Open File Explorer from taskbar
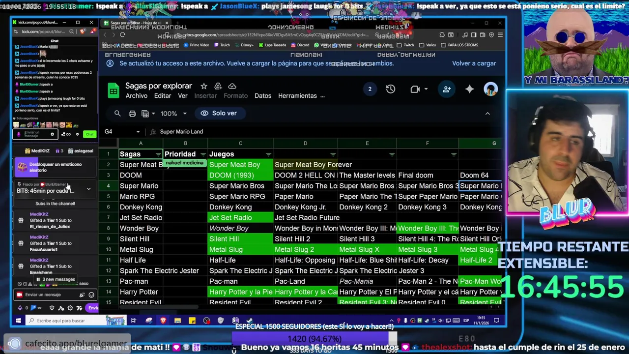The image size is (629, 354). 177,321
